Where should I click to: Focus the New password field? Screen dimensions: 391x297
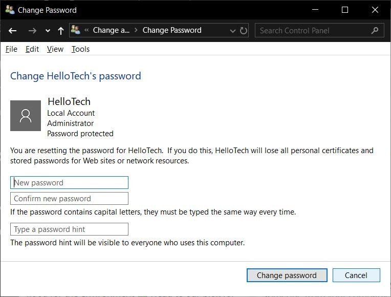click(69, 183)
